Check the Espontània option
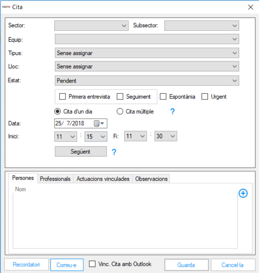The image size is (259, 273). click(163, 97)
